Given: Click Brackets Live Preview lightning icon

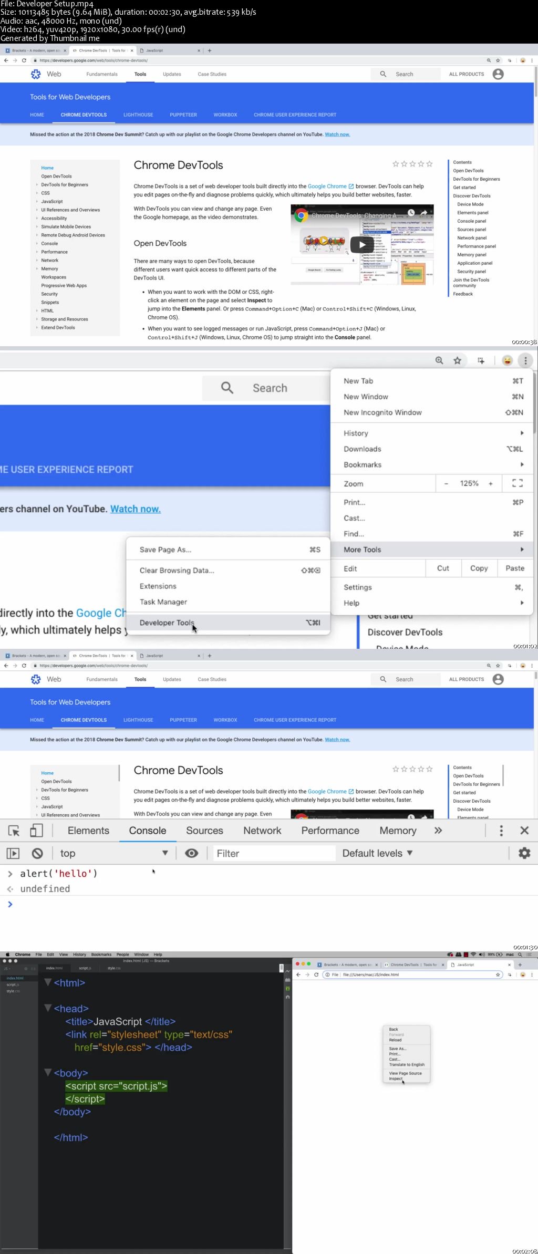Looking at the screenshot, I should click(287, 971).
